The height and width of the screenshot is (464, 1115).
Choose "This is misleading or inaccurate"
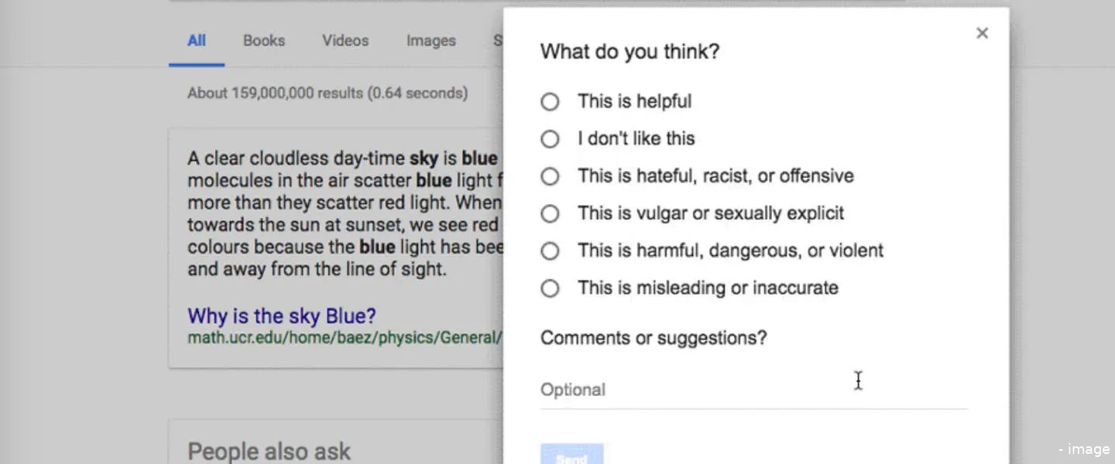click(x=550, y=287)
